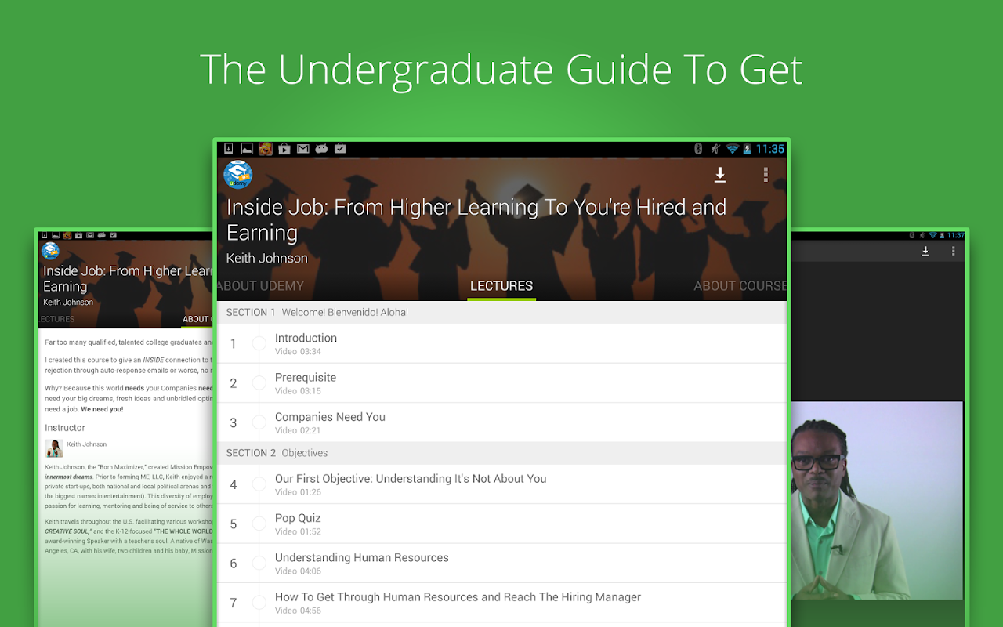Tap the checkmark notification icon in center status bar

point(340,149)
